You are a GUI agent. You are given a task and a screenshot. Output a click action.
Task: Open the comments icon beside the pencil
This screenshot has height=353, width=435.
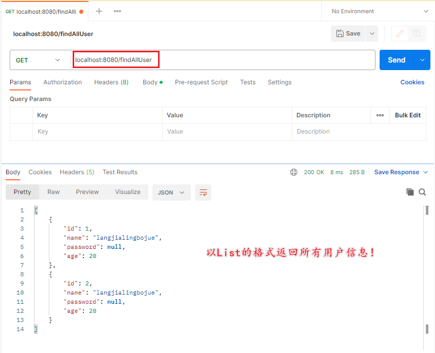coord(416,34)
